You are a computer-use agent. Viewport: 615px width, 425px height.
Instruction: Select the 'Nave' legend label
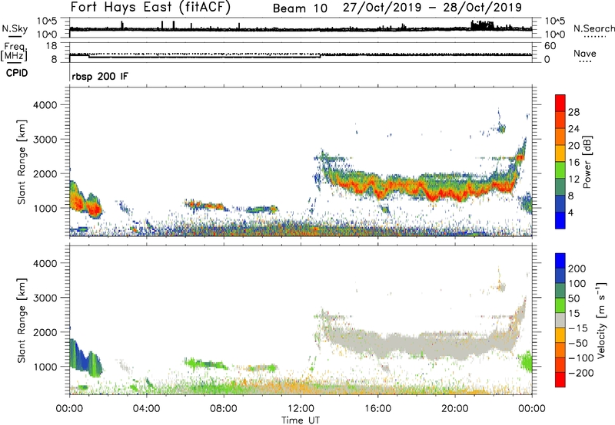tap(585, 54)
